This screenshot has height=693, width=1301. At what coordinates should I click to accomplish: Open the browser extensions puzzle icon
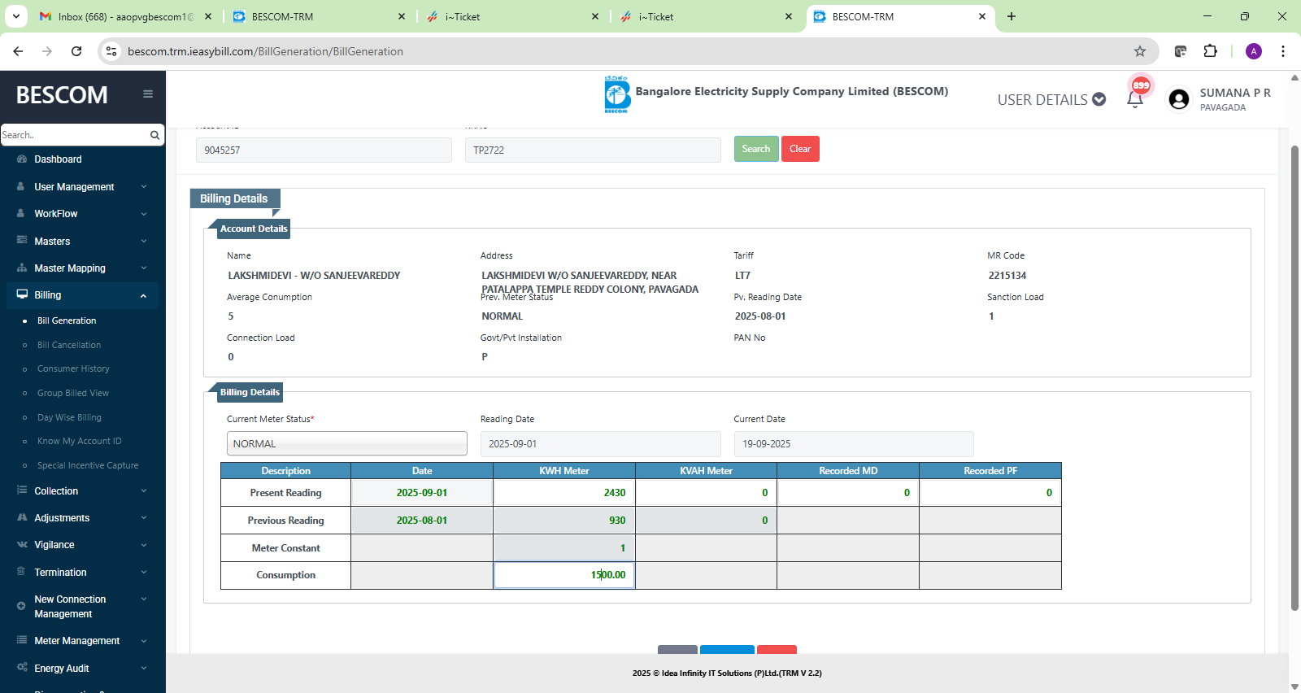point(1210,51)
